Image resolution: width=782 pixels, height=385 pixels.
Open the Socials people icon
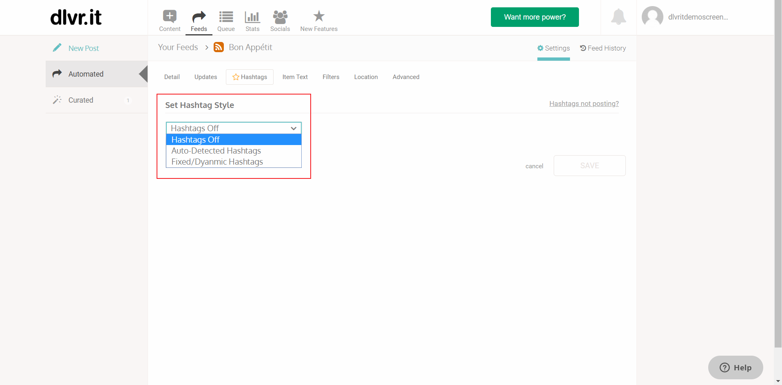pos(280,17)
